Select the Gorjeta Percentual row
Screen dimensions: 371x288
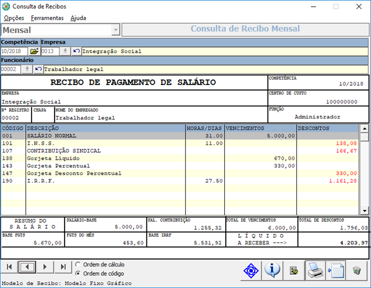[x=180, y=166]
